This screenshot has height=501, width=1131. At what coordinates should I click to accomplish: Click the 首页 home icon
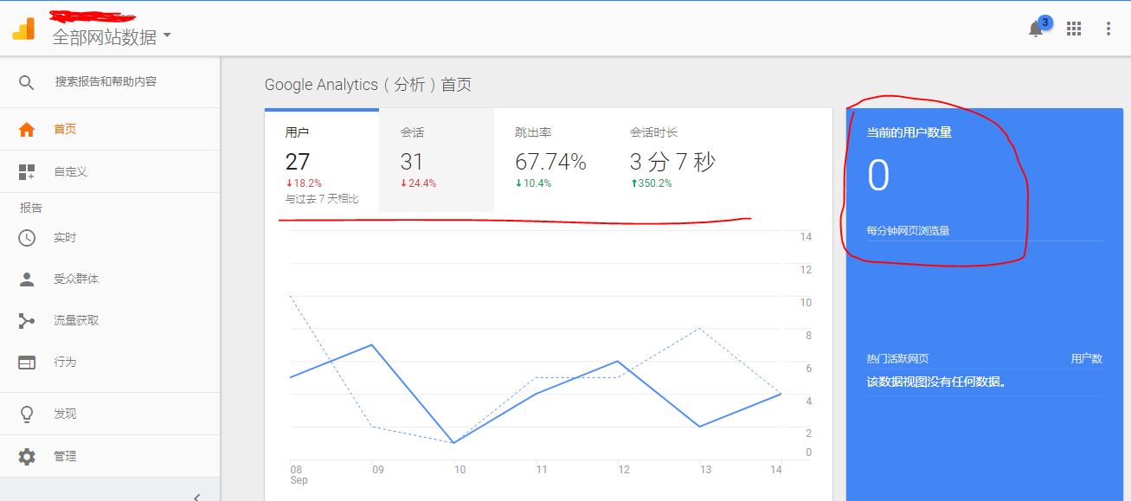pyautogui.click(x=27, y=130)
